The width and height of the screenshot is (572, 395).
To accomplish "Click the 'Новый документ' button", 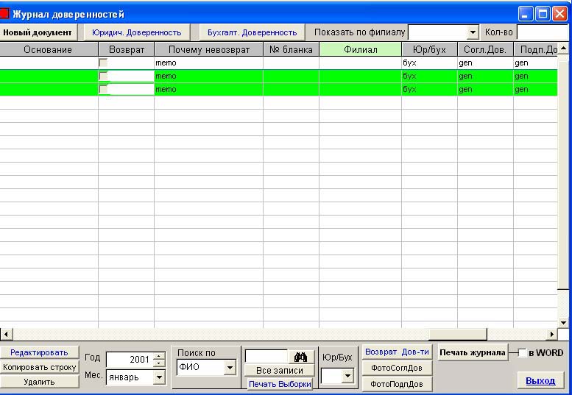I will click(x=38, y=32).
